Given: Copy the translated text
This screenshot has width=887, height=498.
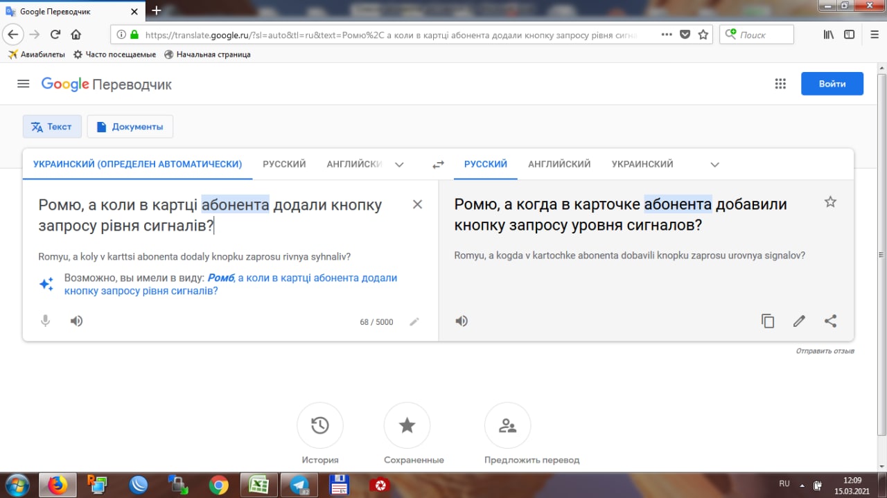Looking at the screenshot, I should [x=768, y=321].
